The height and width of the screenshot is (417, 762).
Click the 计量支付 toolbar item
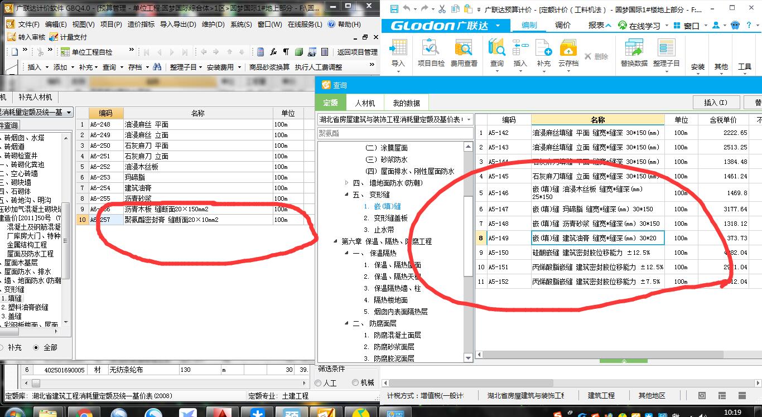click(x=68, y=37)
